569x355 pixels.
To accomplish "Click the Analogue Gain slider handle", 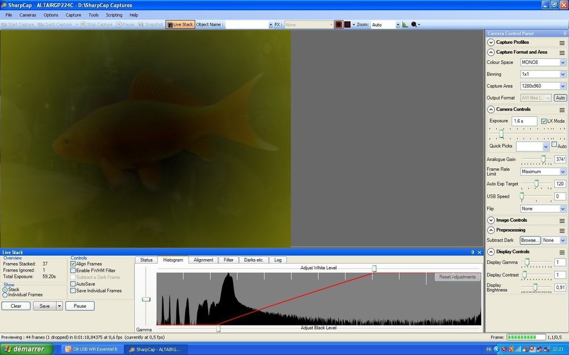I will click(x=543, y=158).
